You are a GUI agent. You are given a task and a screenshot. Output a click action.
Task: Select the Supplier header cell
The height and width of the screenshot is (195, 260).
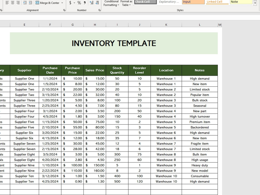[24, 70]
